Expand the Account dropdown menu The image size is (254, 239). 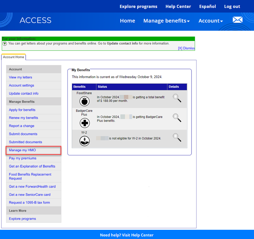(x=210, y=21)
